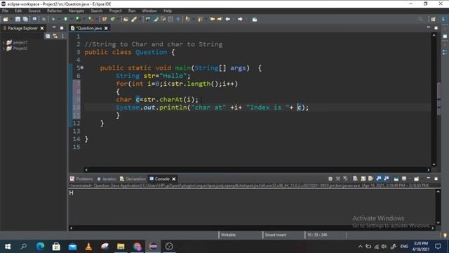
Task: Toggle Block Selection mode
Action: 170,19
